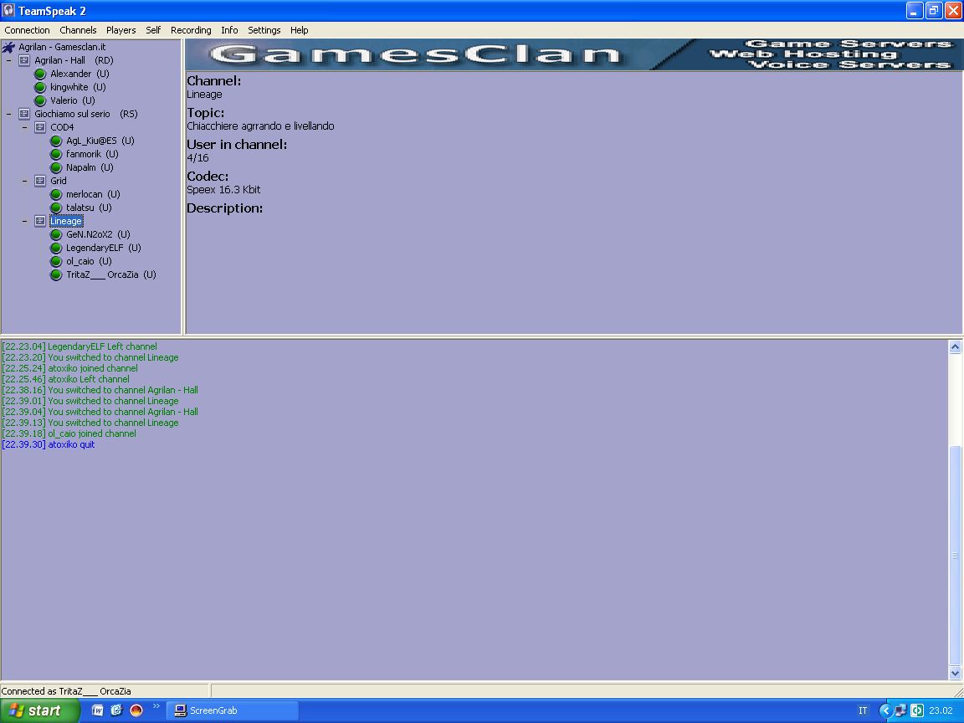This screenshot has width=964, height=723.
Task: Click the green status icon beside merlocan
Action: [x=56, y=194]
